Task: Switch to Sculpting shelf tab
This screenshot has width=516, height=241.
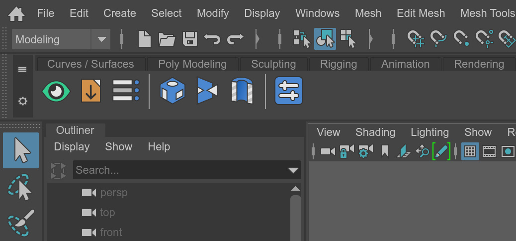Action: (x=273, y=64)
